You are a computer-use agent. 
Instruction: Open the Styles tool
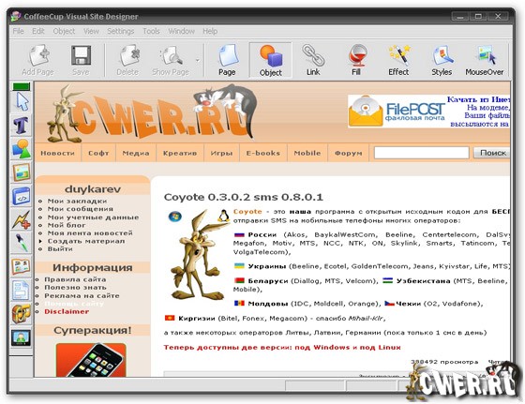[x=442, y=60]
